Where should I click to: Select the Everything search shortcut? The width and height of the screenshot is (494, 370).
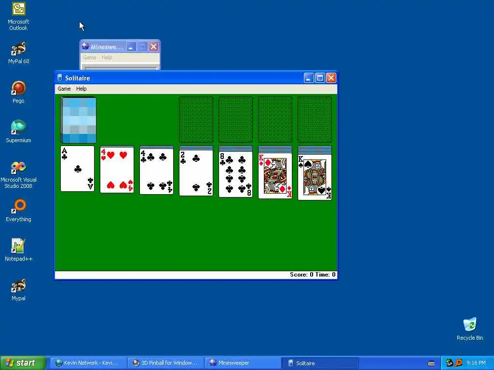click(x=18, y=211)
